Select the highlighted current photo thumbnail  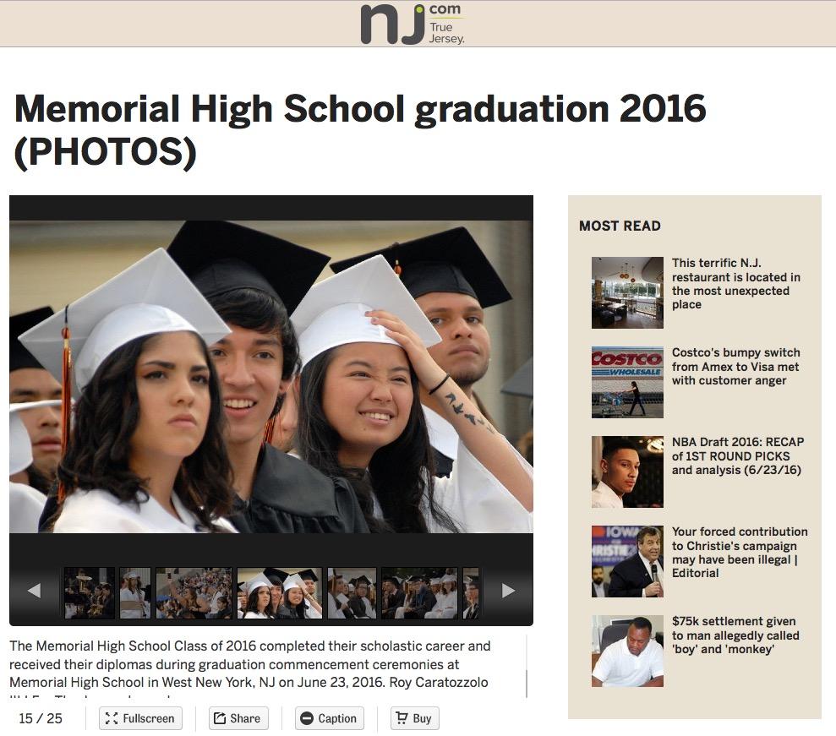tap(280, 593)
